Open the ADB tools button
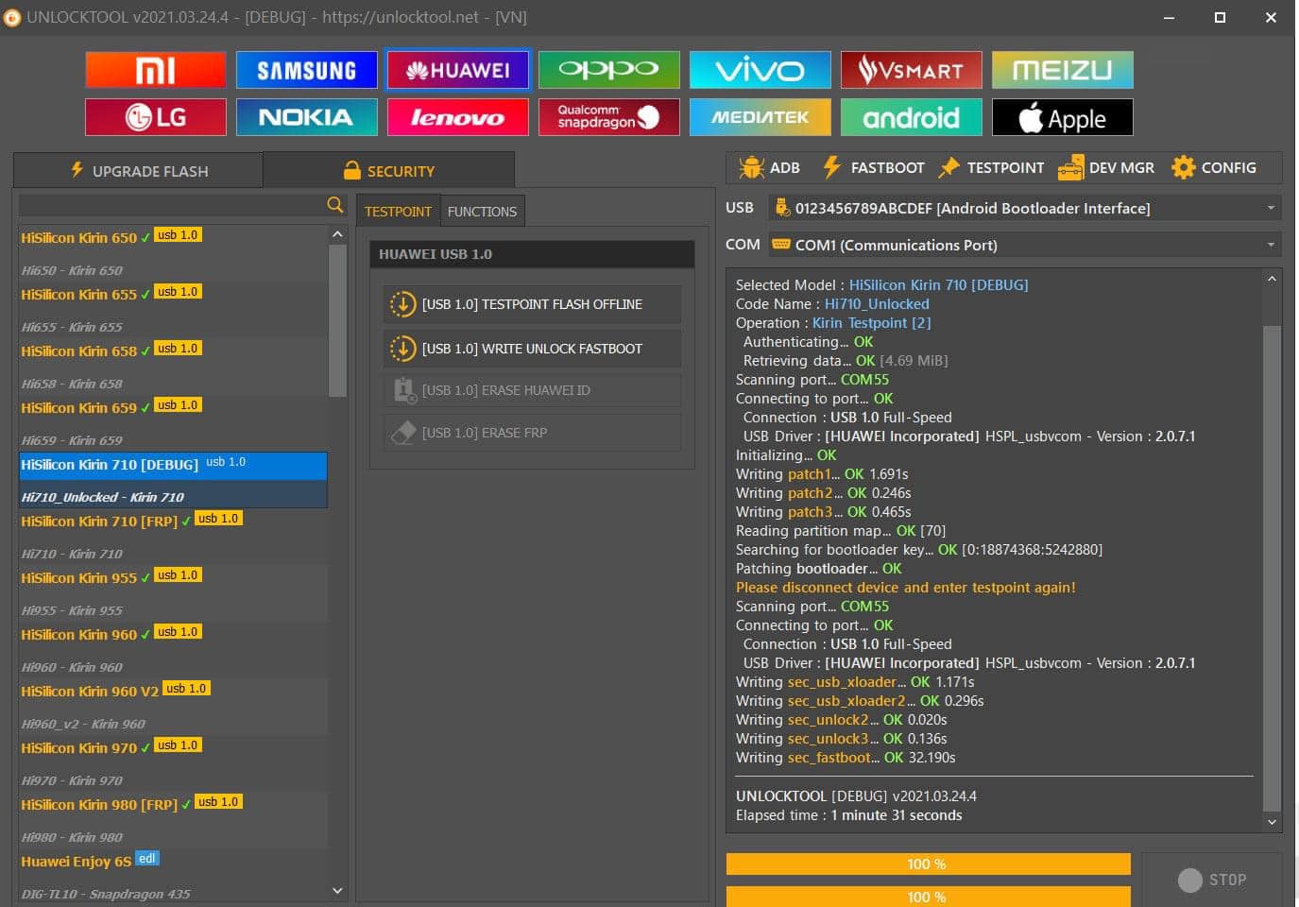 click(x=769, y=168)
